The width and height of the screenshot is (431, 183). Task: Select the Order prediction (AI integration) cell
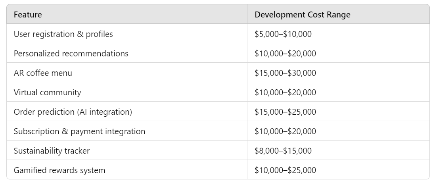(73, 112)
